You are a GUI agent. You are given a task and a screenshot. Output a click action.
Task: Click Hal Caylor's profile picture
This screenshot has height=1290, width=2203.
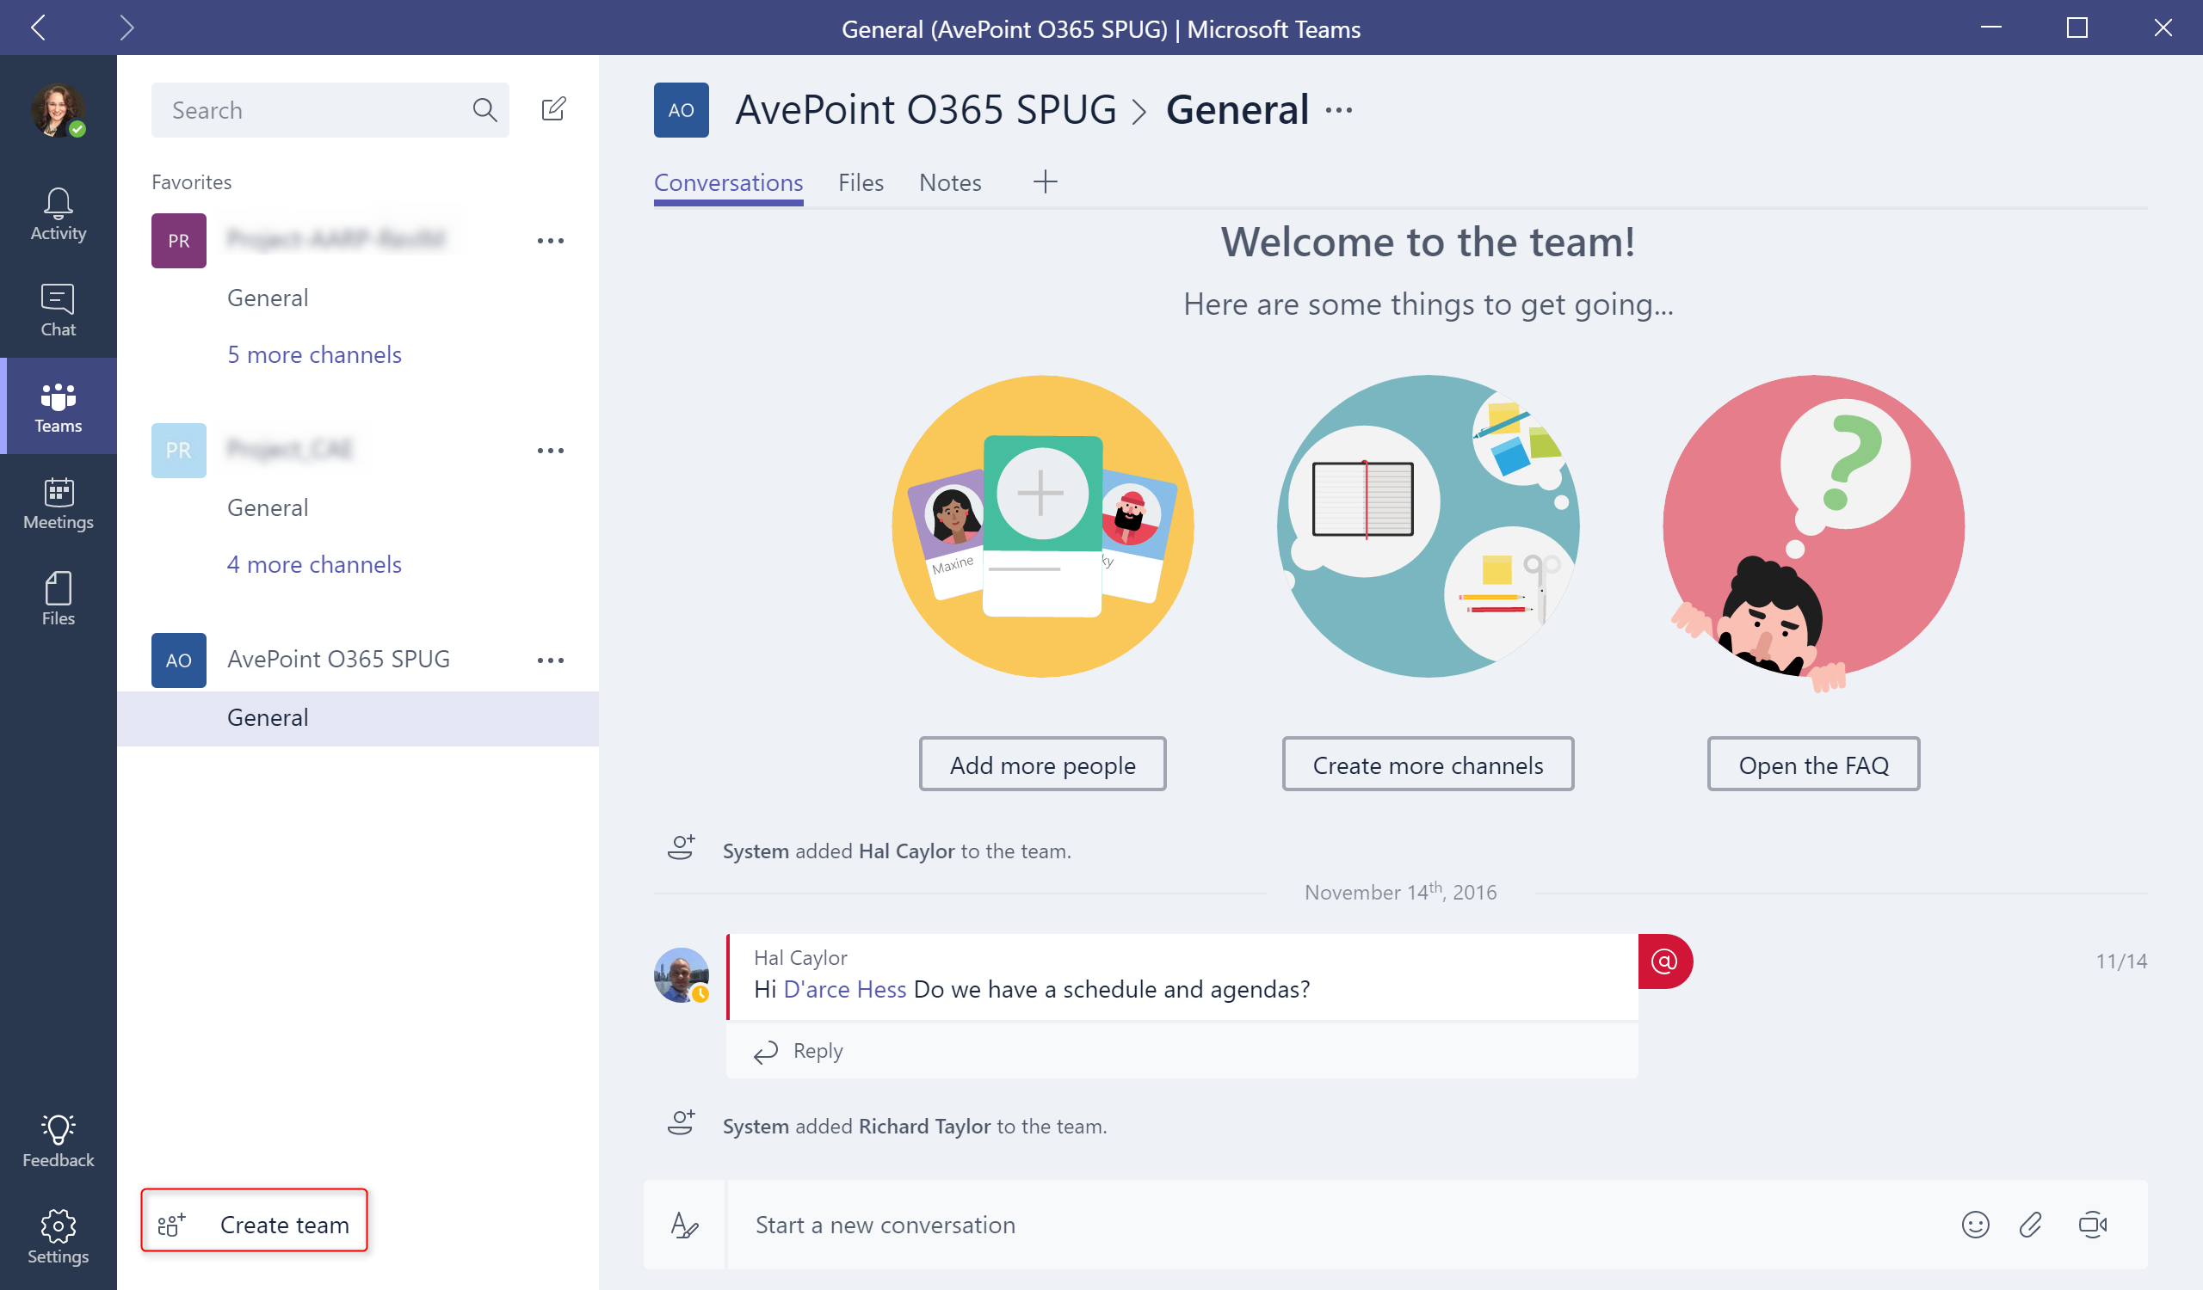click(x=681, y=974)
